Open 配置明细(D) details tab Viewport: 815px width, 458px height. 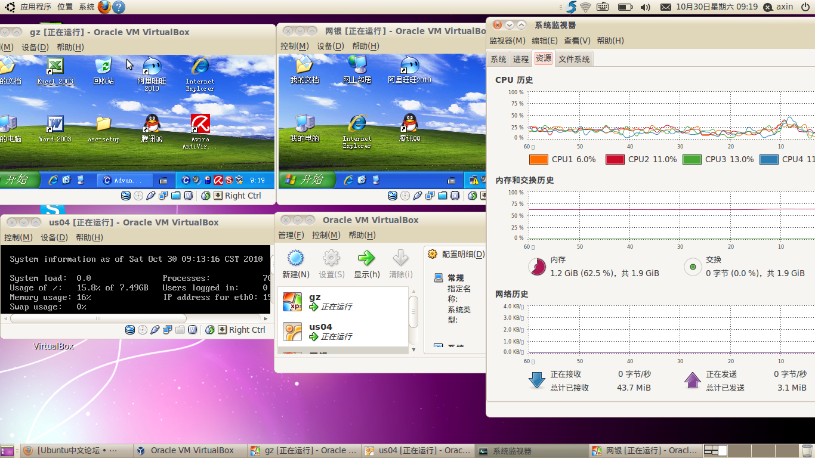[x=456, y=254]
